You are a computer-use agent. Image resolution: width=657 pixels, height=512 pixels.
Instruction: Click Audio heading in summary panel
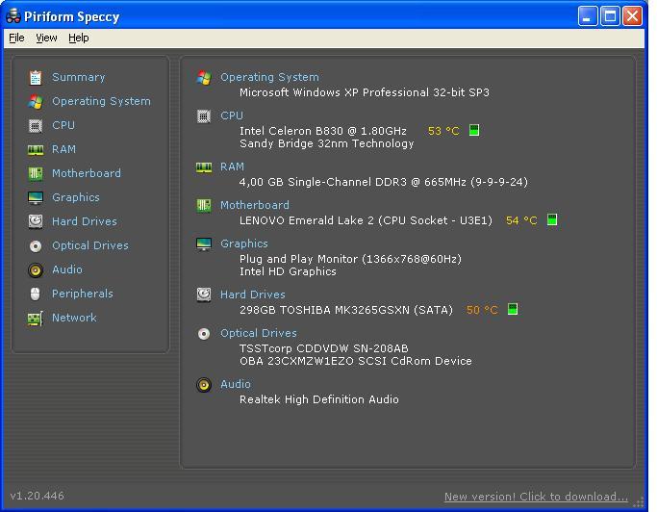[x=236, y=384]
